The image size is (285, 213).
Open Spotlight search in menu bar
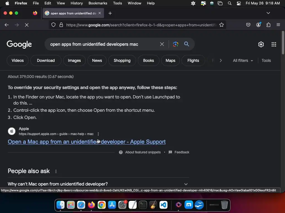pyautogui.click(x=230, y=3)
